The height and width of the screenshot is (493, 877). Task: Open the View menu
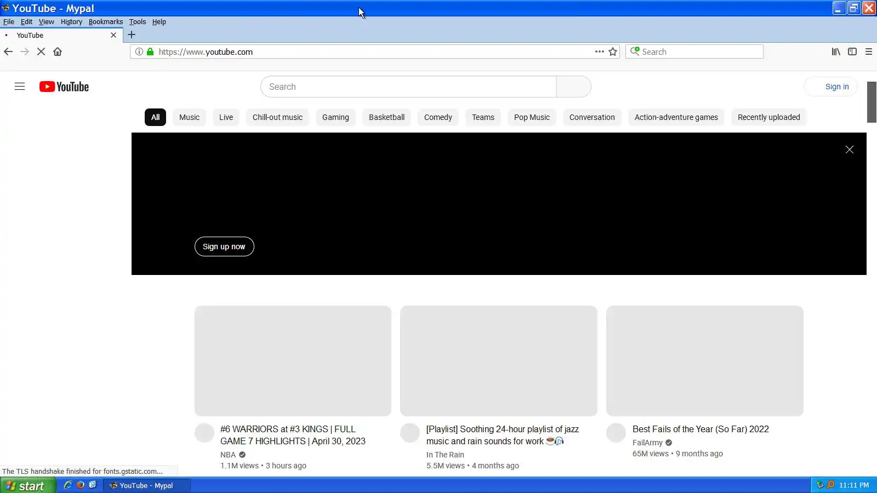(x=46, y=22)
